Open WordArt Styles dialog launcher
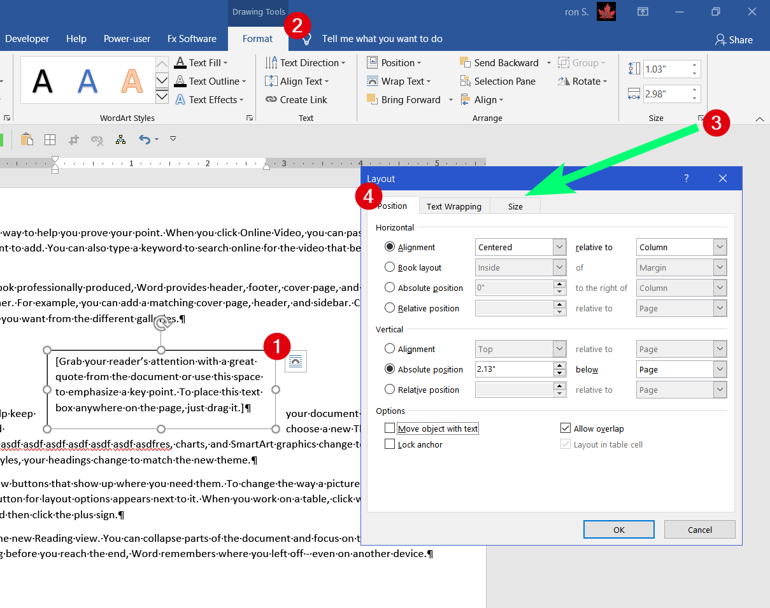 tap(250, 118)
